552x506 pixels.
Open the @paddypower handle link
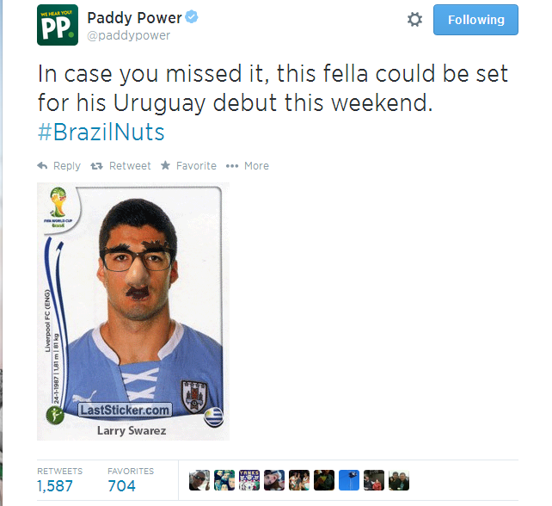point(128,35)
